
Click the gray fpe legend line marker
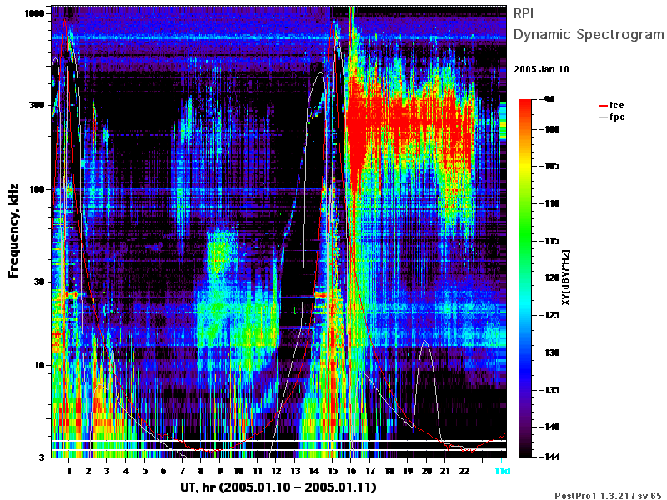pos(604,117)
